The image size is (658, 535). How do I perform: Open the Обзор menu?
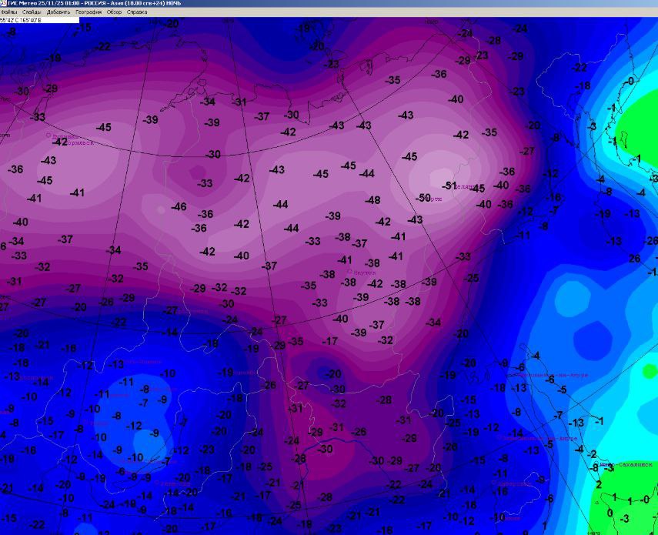114,12
